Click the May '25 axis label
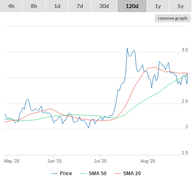The height and width of the screenshot is (184, 192). 12,161
